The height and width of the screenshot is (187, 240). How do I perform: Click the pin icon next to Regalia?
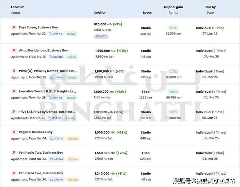(x=14, y=132)
